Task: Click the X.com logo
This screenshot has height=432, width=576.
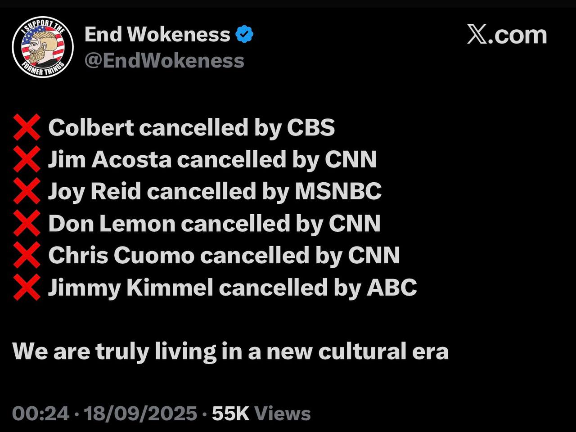Action: [507, 35]
